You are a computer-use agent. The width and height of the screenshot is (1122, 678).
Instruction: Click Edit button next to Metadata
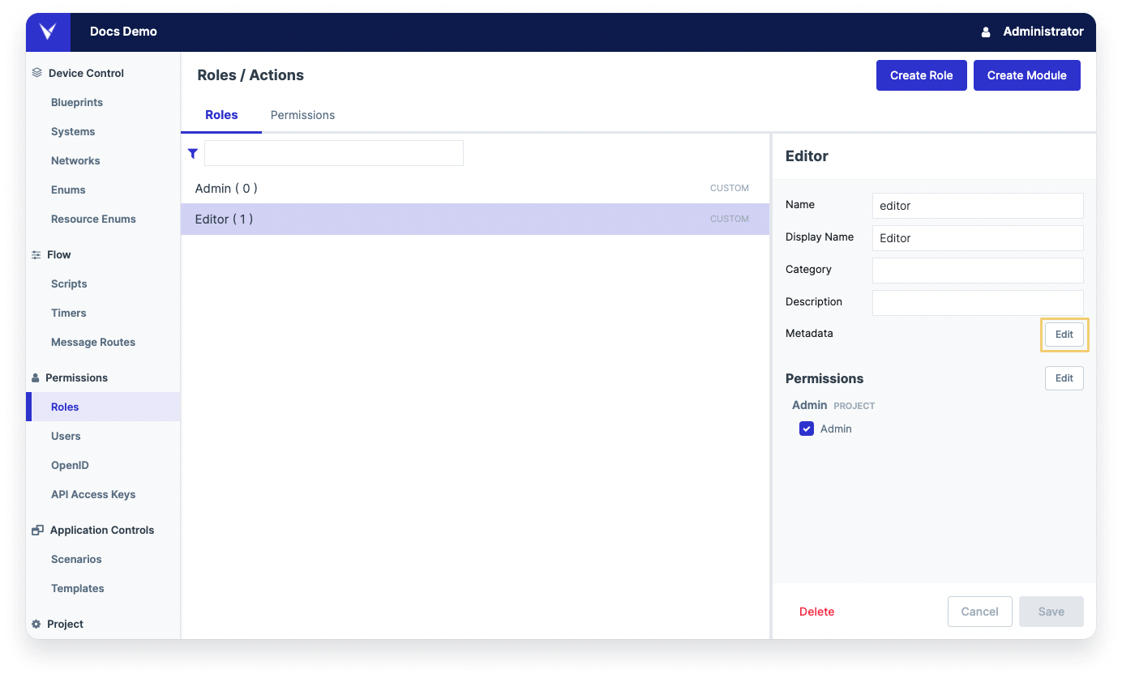coord(1064,335)
